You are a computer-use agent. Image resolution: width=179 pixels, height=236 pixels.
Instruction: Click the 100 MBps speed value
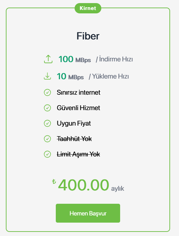75,59
